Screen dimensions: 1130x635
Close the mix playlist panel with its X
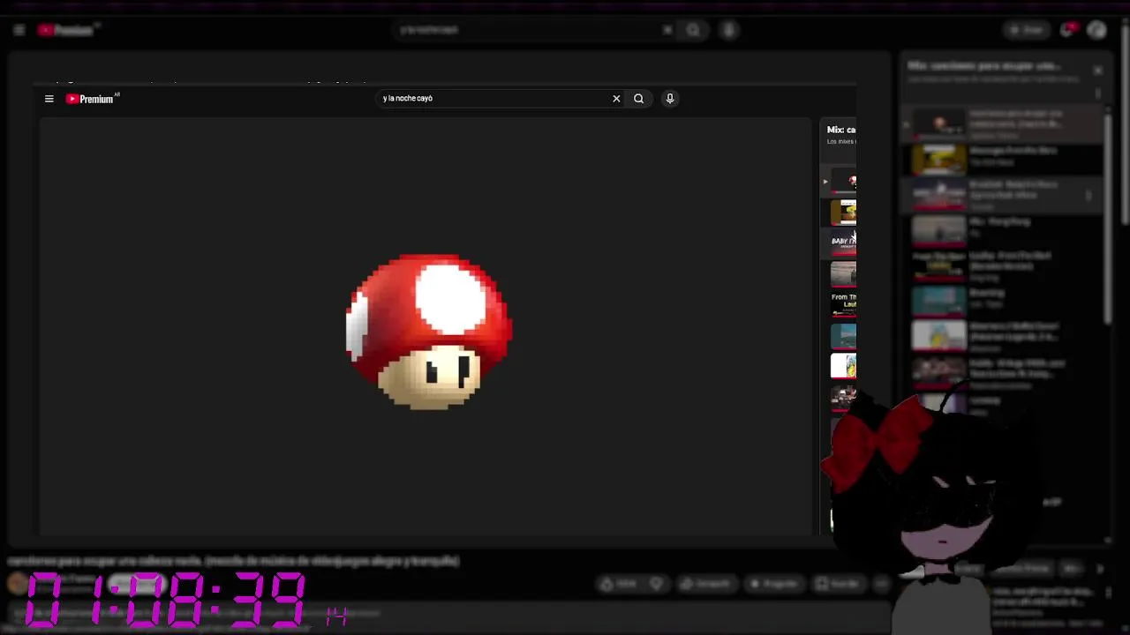tap(1097, 70)
